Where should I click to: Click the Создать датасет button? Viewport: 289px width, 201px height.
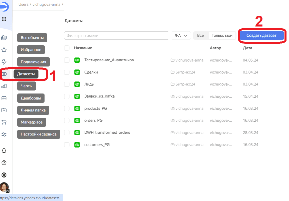tap(261, 35)
